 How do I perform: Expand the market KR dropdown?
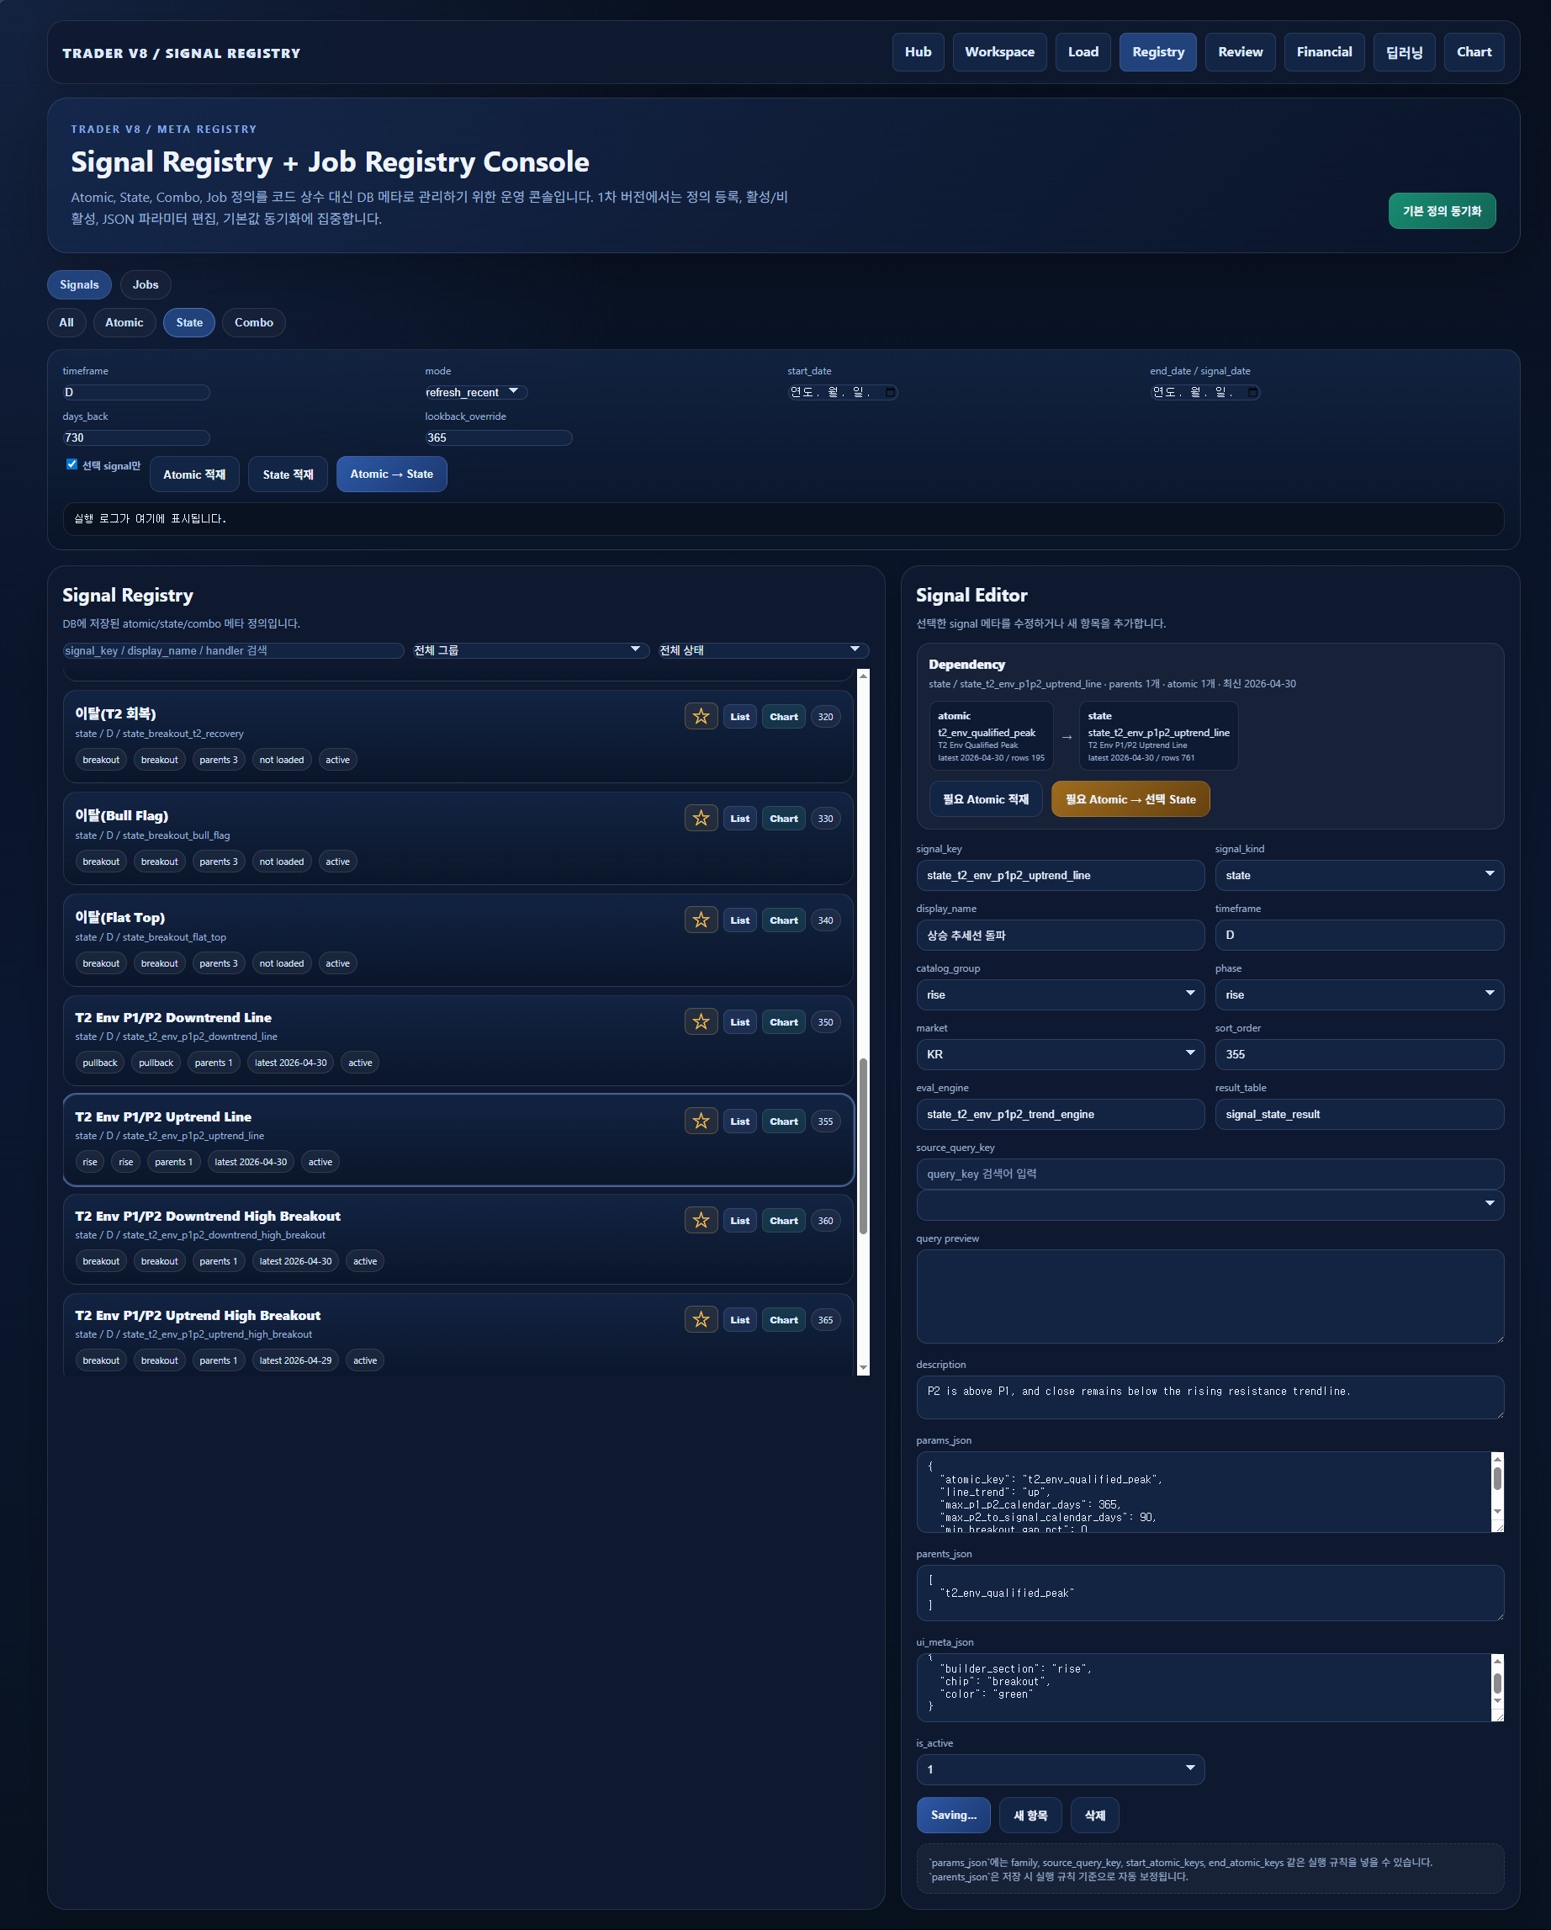point(1060,1054)
